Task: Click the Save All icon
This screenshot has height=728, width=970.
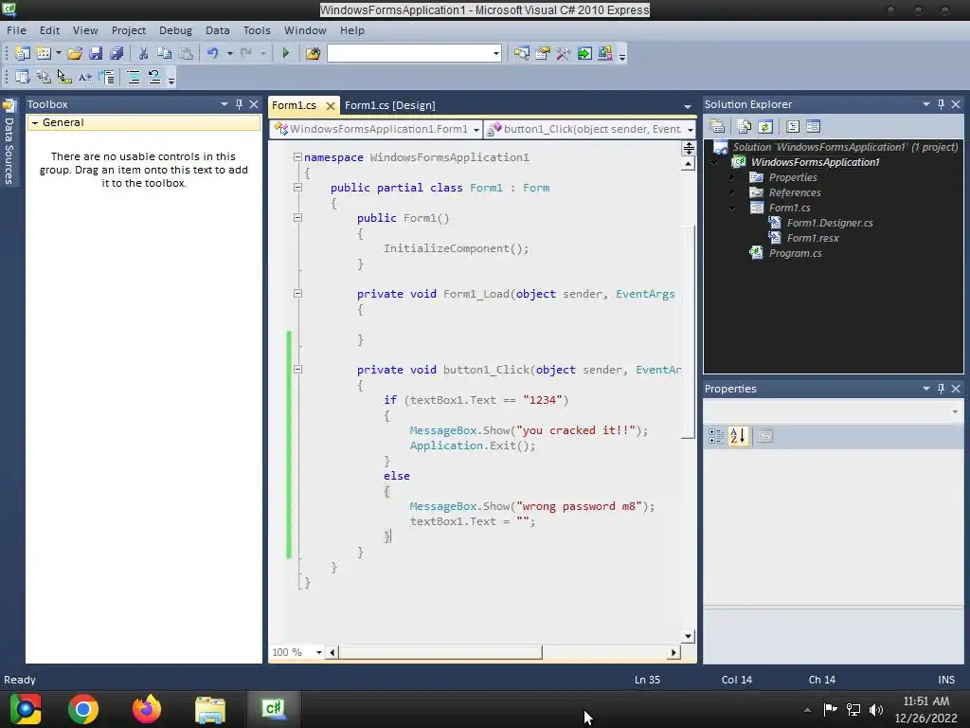Action: [117, 53]
